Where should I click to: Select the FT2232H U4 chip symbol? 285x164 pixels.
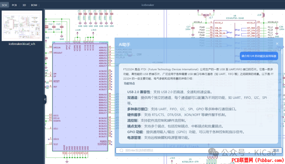pos(80,97)
